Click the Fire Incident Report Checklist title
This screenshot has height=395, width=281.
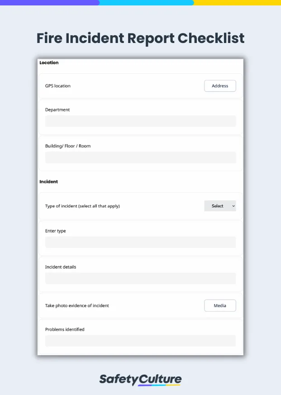(x=140, y=38)
